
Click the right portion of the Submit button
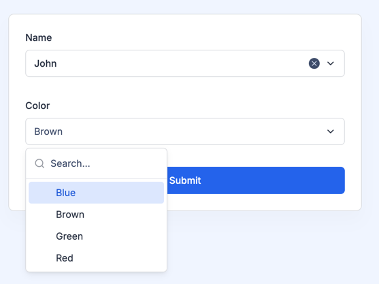point(290,180)
